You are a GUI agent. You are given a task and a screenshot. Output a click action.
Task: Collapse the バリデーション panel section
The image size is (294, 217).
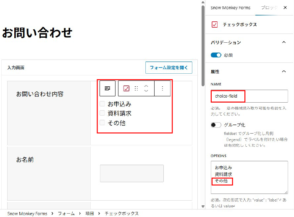coord(284,42)
